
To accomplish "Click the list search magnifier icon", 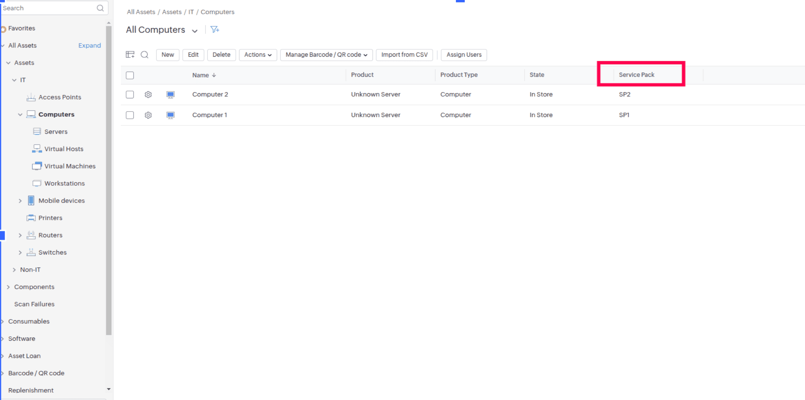I will pos(145,54).
